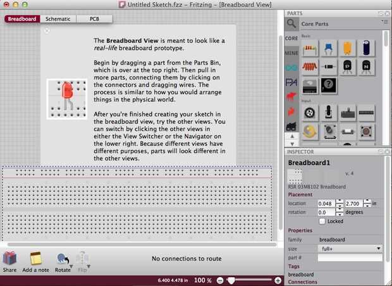Click the 100 % zoom value
The image size is (392, 286).
[x=203, y=280]
